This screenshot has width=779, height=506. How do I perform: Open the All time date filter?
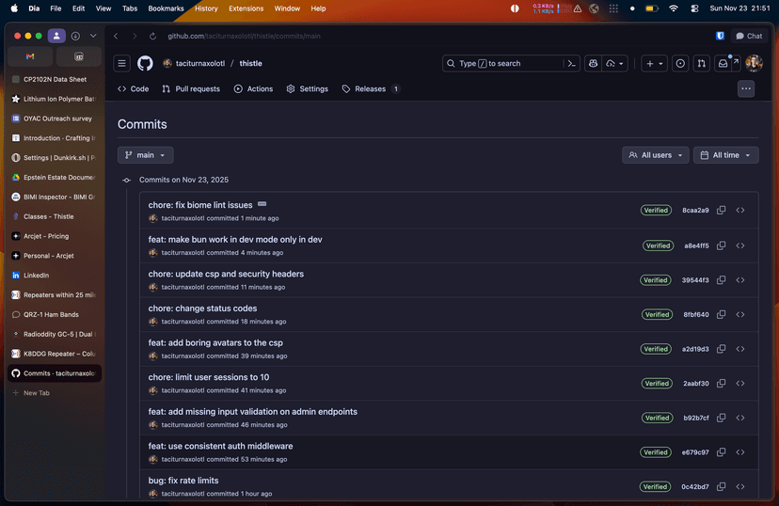coord(725,155)
